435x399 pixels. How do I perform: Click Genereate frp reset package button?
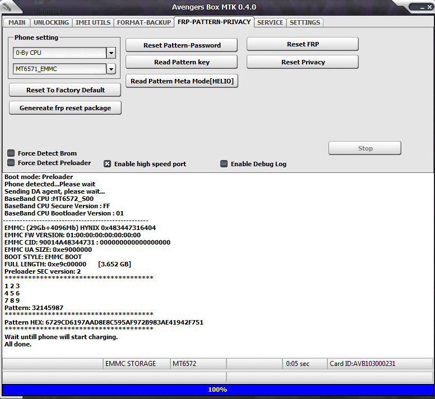pos(65,107)
